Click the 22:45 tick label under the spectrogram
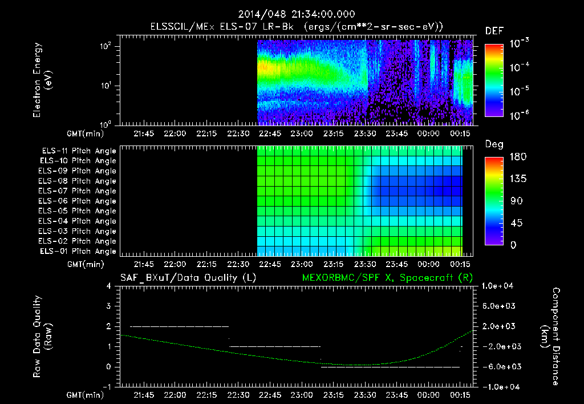 pyautogui.click(x=270, y=134)
